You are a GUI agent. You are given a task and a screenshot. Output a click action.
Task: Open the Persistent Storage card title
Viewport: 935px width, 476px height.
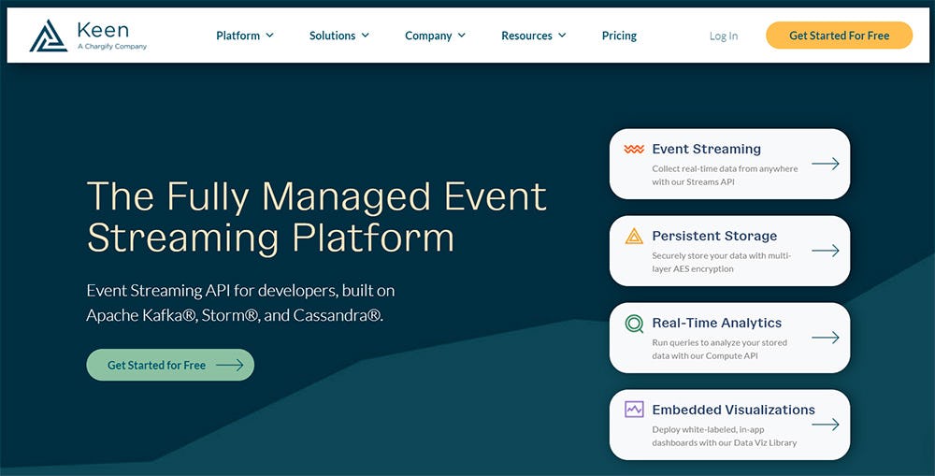click(x=714, y=237)
